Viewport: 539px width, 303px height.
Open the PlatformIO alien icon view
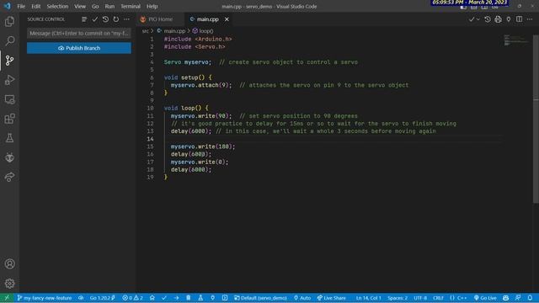tap(9, 157)
